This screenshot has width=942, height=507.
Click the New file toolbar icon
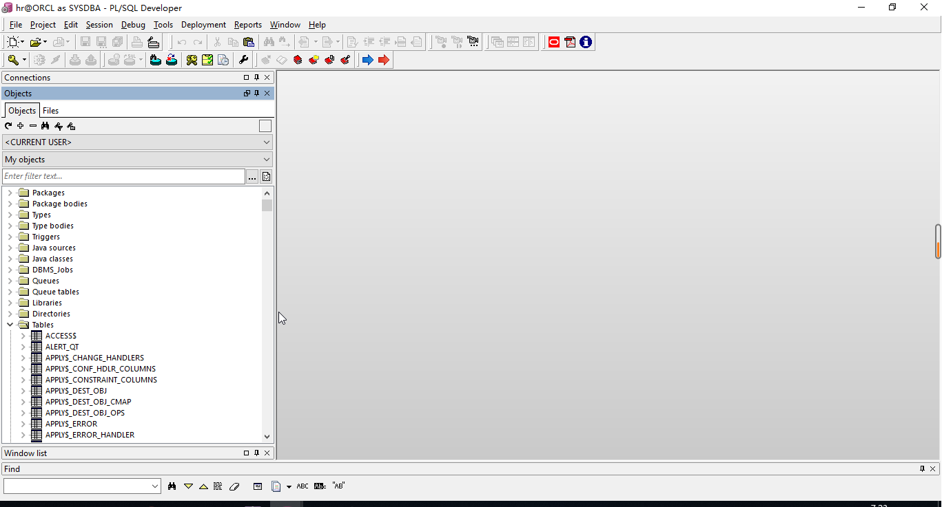click(13, 42)
